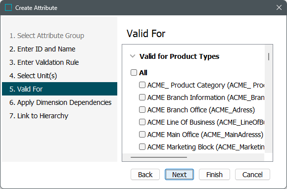Click the horizontal scrollbar of the list

159,157
